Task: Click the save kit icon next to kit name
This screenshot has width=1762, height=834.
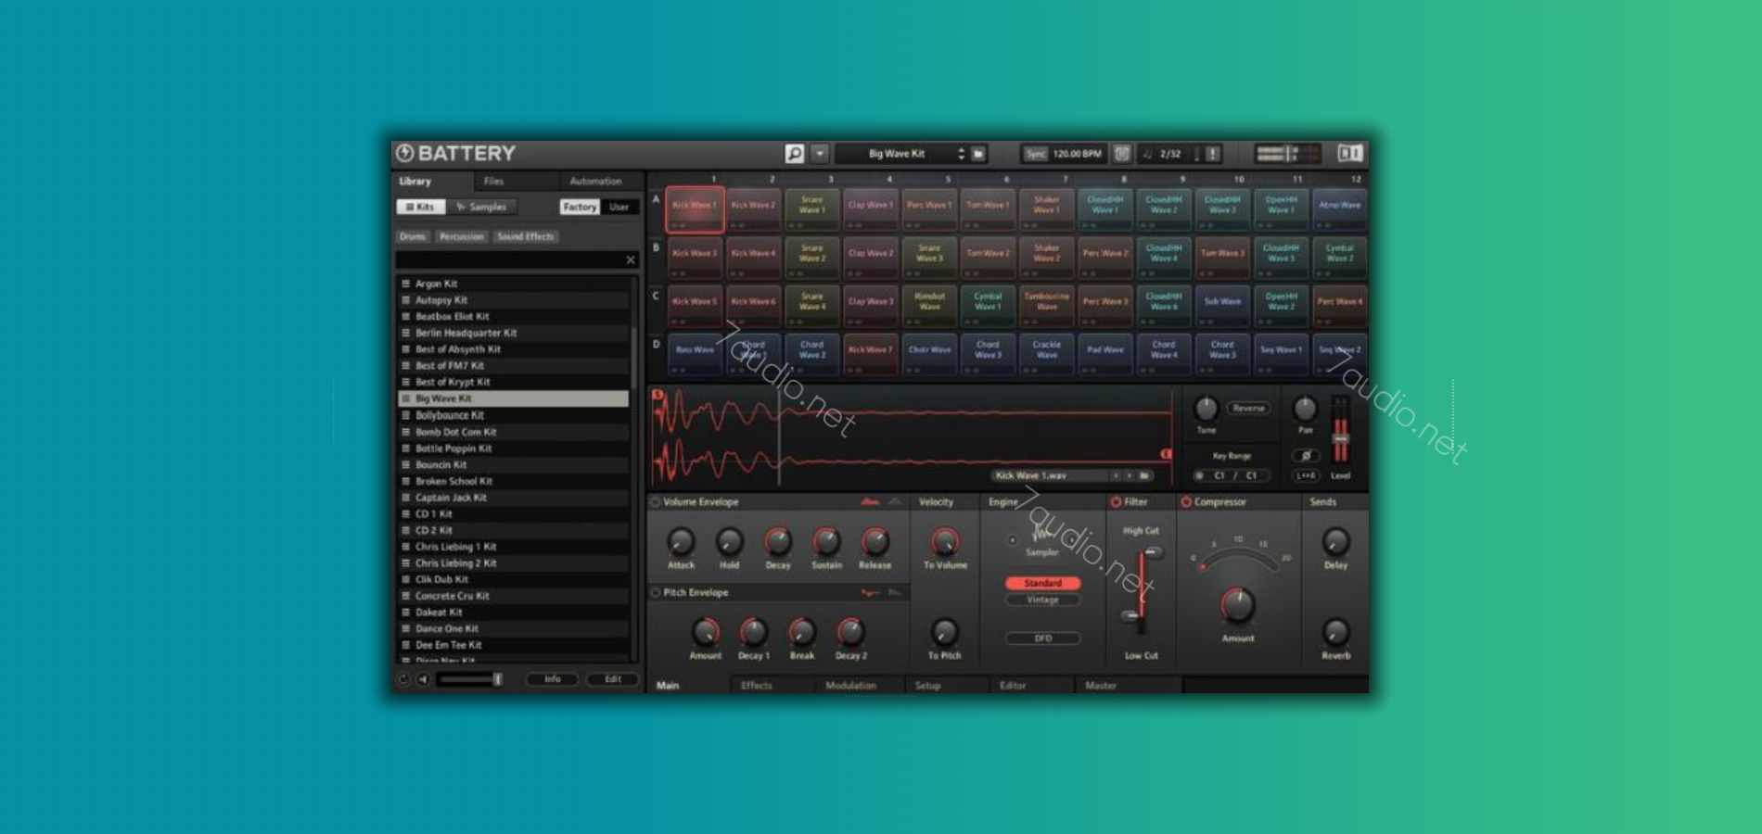Action: click(978, 154)
